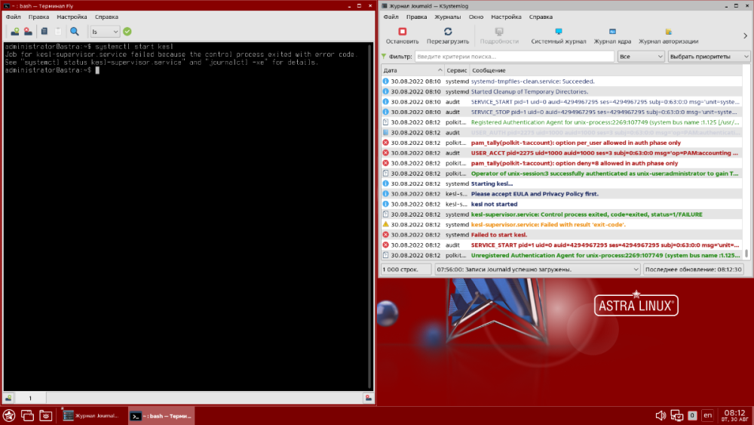Click show desktop windows taskbar icon

[27, 416]
